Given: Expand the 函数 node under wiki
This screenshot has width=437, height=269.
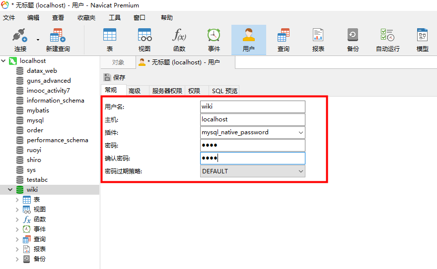Looking at the screenshot, I should point(17,219).
